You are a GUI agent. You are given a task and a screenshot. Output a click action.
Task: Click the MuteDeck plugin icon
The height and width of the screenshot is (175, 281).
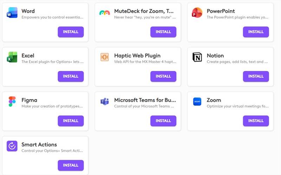coord(105,13)
